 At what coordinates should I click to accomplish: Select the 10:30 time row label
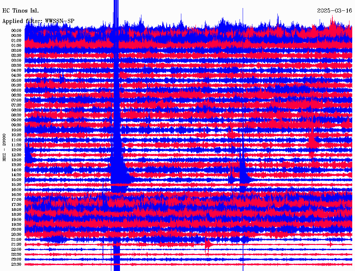[16, 135]
